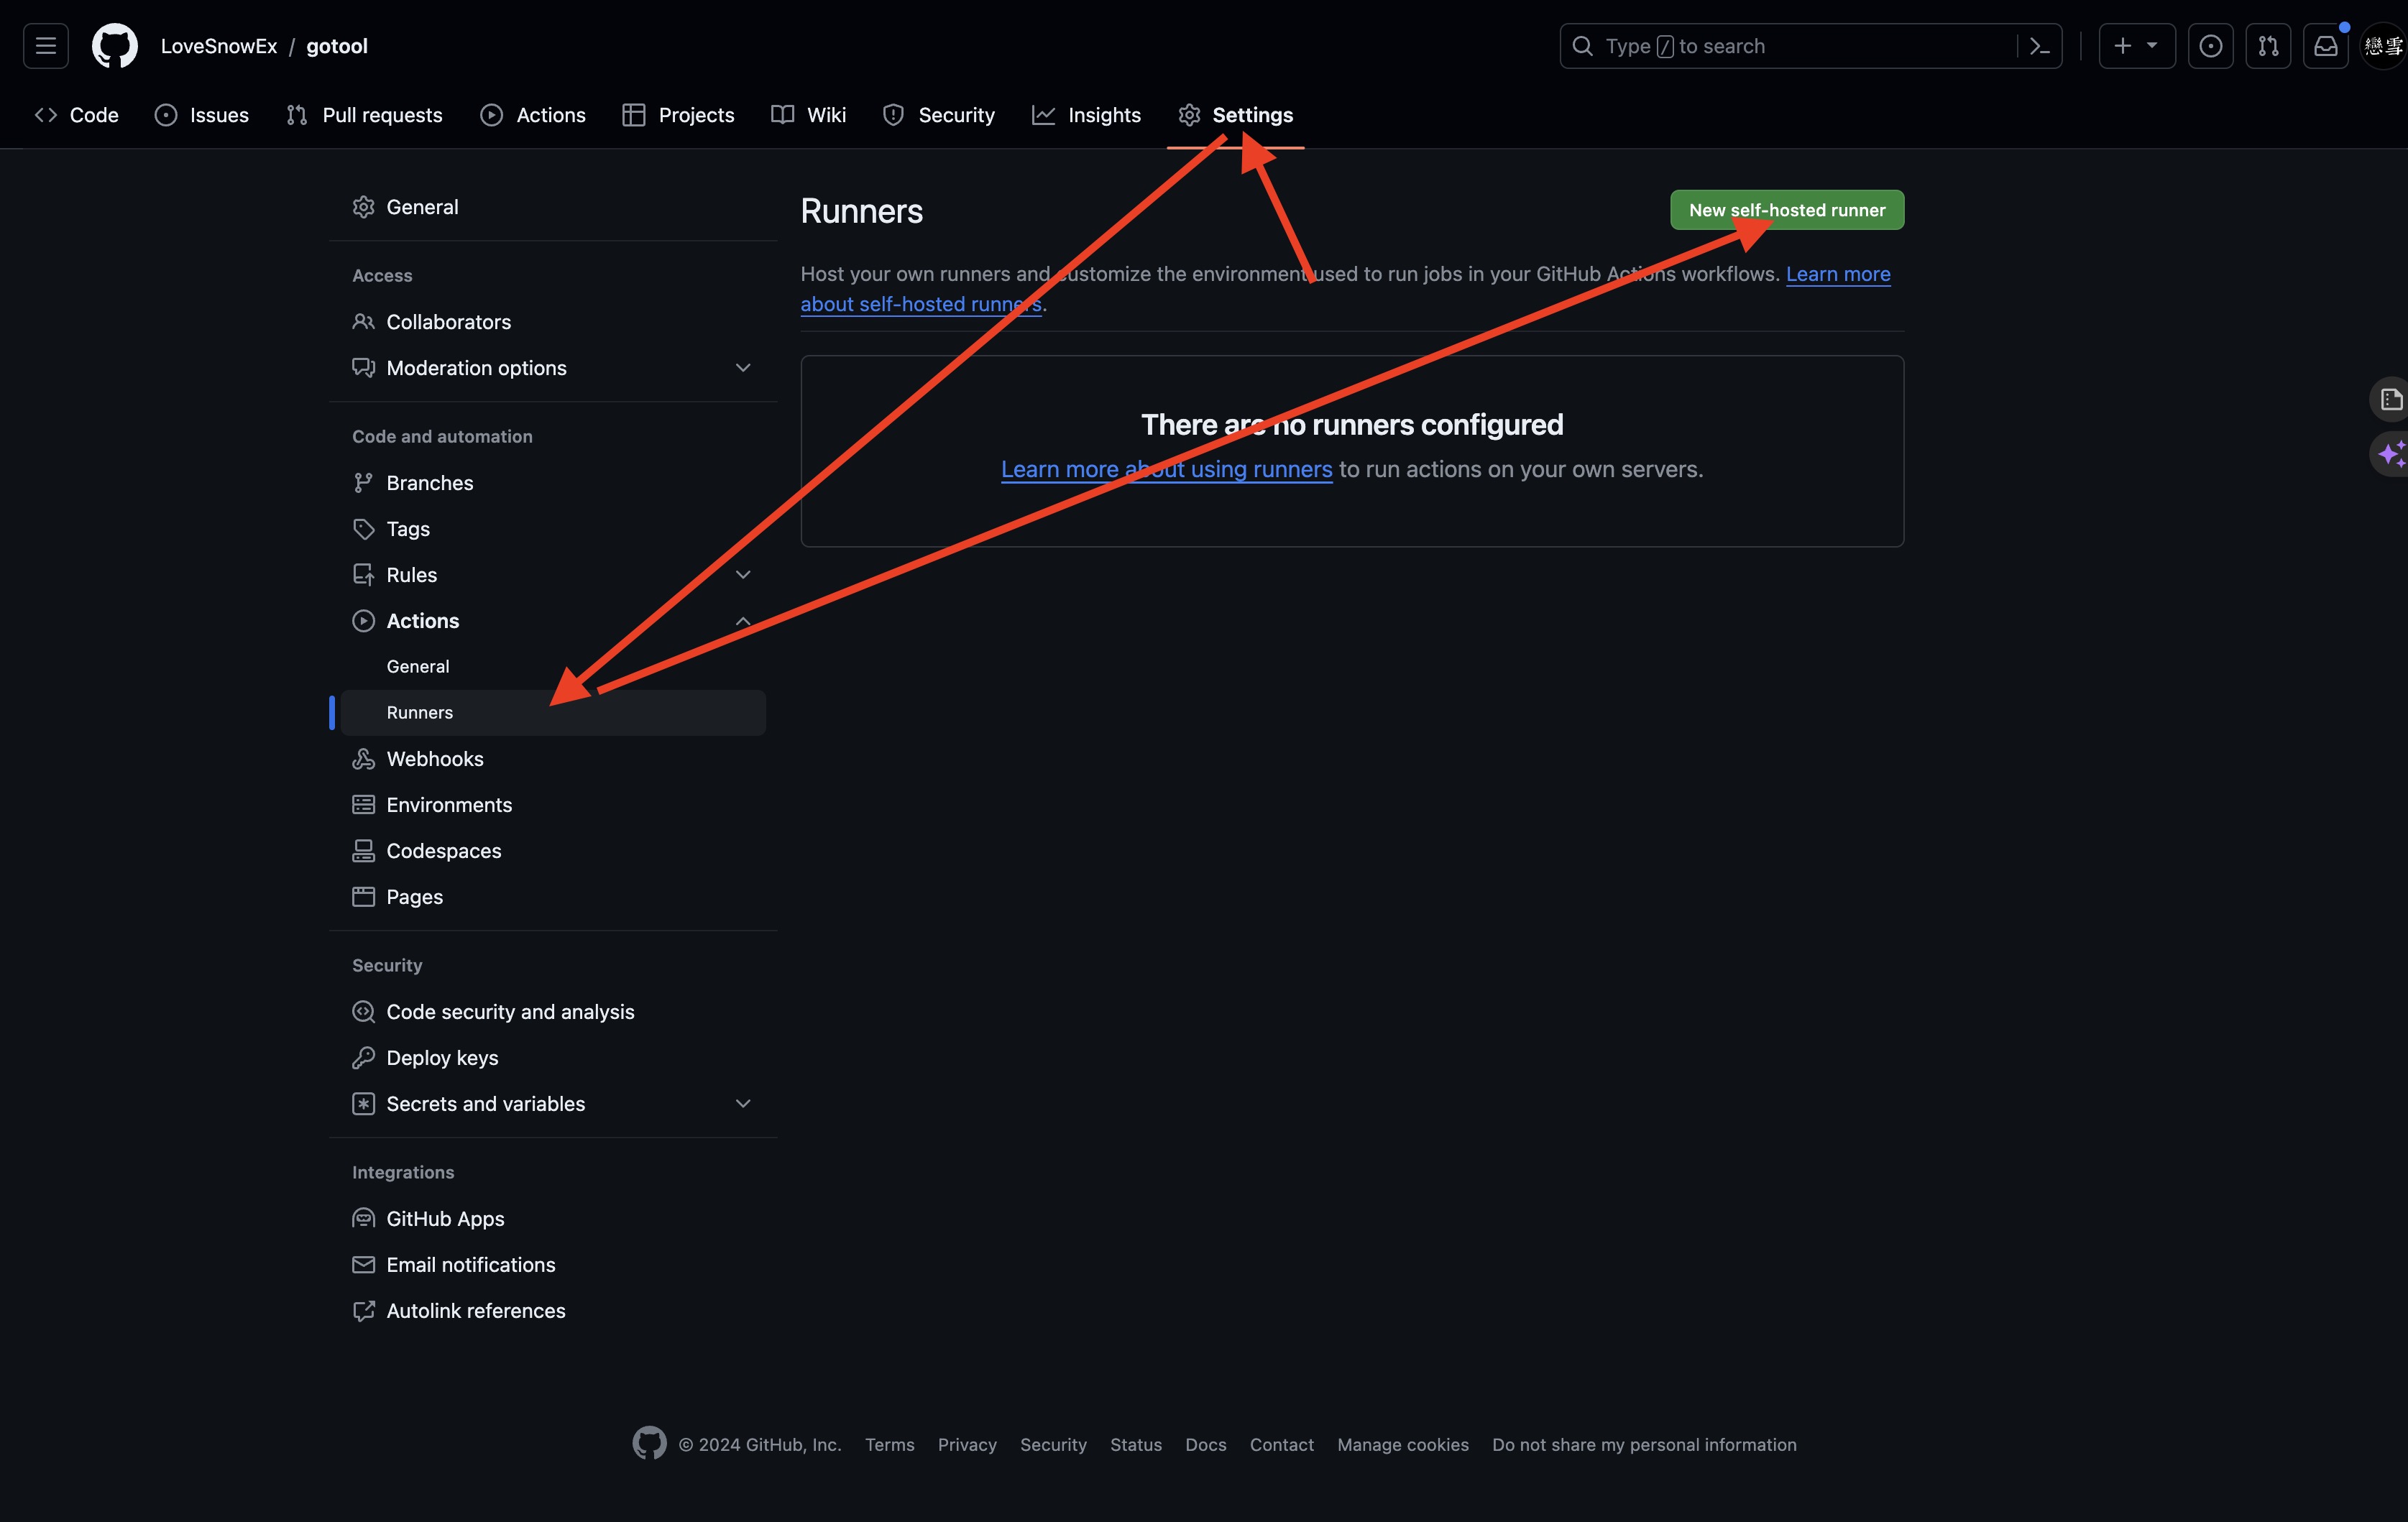Open the user avatar menu
The image size is (2408, 1522).
2384,46
